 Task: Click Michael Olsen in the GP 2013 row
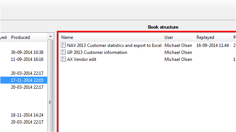point(178,52)
